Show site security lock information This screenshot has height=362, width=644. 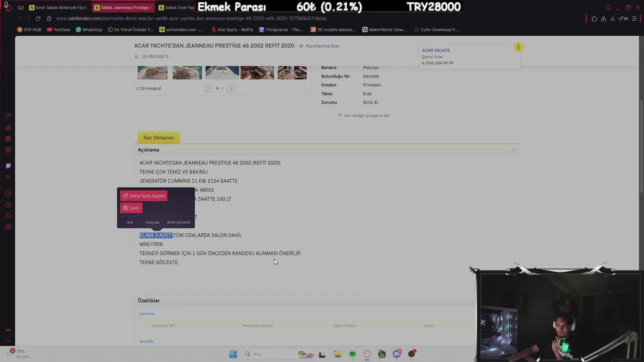click(49, 19)
